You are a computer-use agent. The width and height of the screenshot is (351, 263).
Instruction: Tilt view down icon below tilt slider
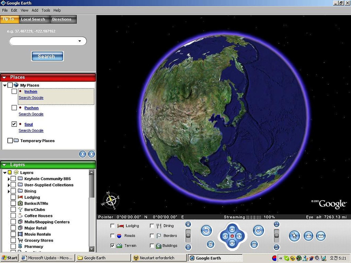click(x=277, y=247)
